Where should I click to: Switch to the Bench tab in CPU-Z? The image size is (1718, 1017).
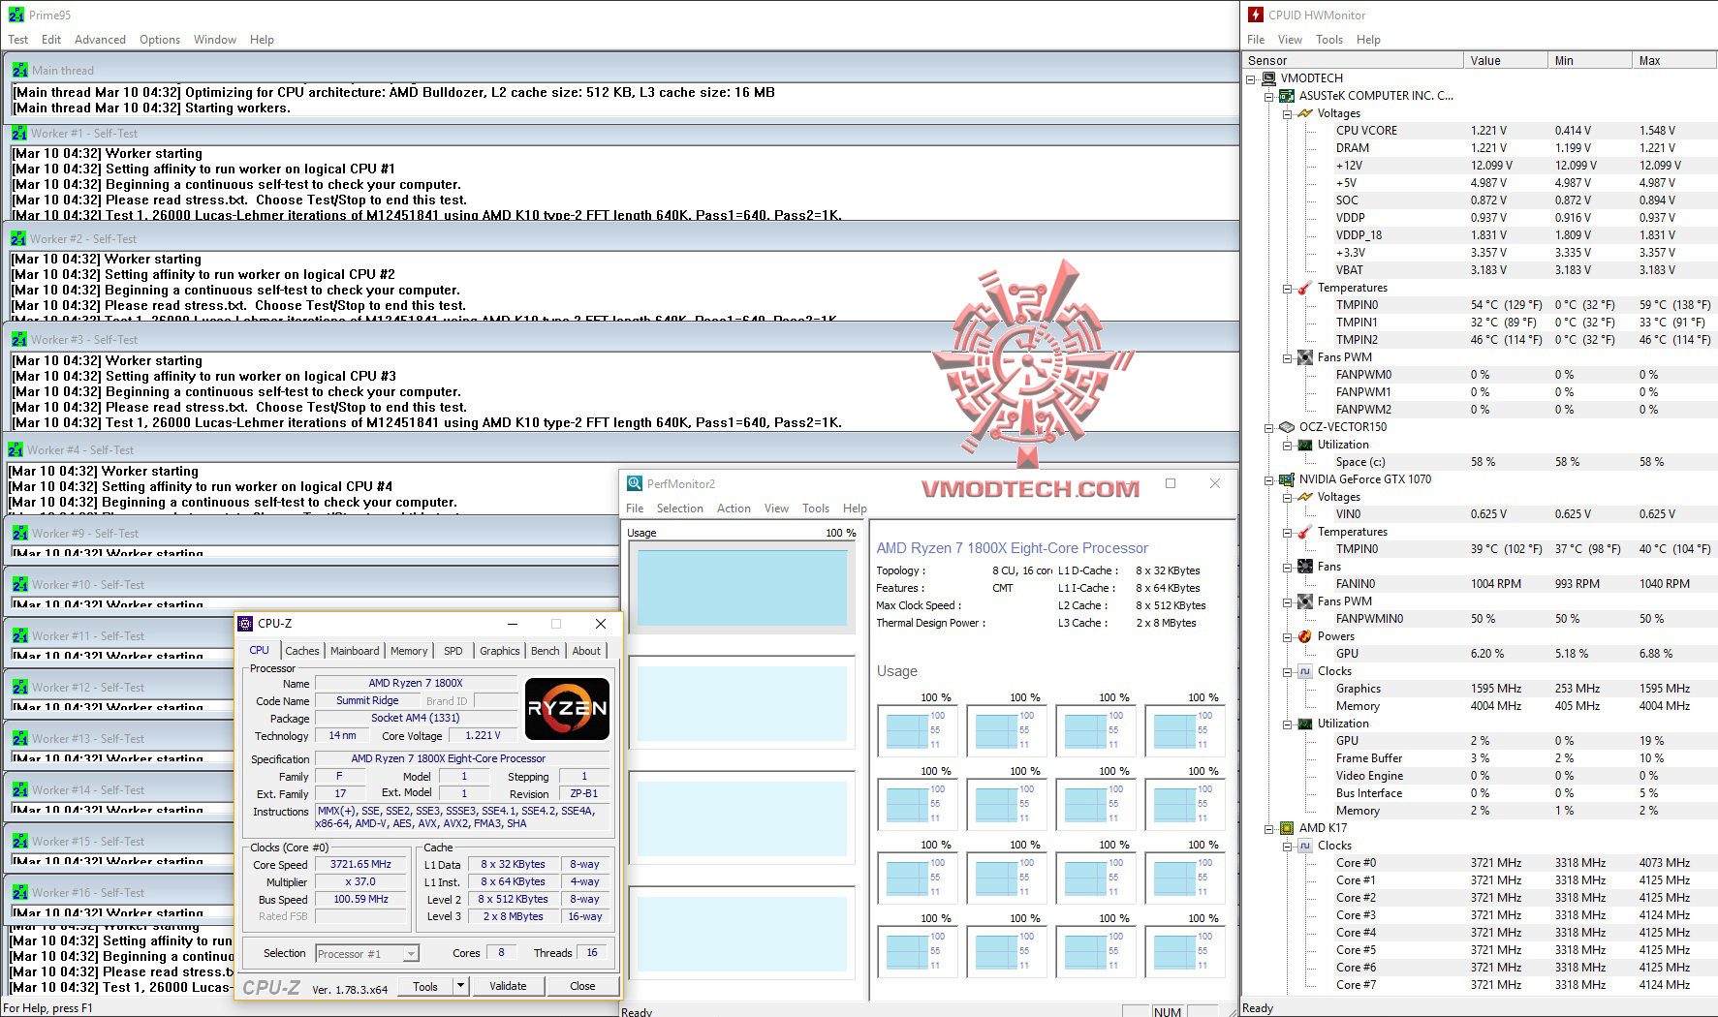(546, 651)
